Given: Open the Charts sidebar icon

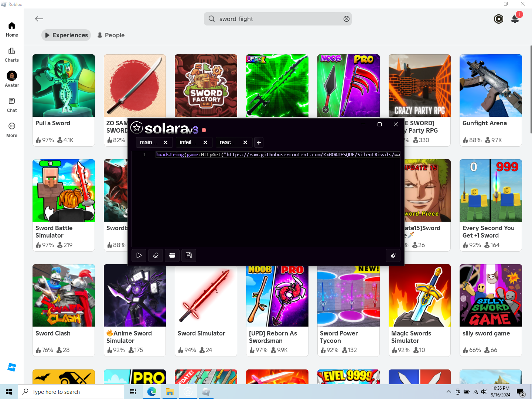Looking at the screenshot, I should click(x=12, y=51).
